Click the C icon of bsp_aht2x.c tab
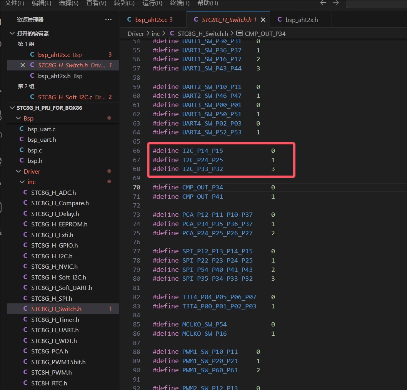The image size is (407, 390). (x=129, y=20)
